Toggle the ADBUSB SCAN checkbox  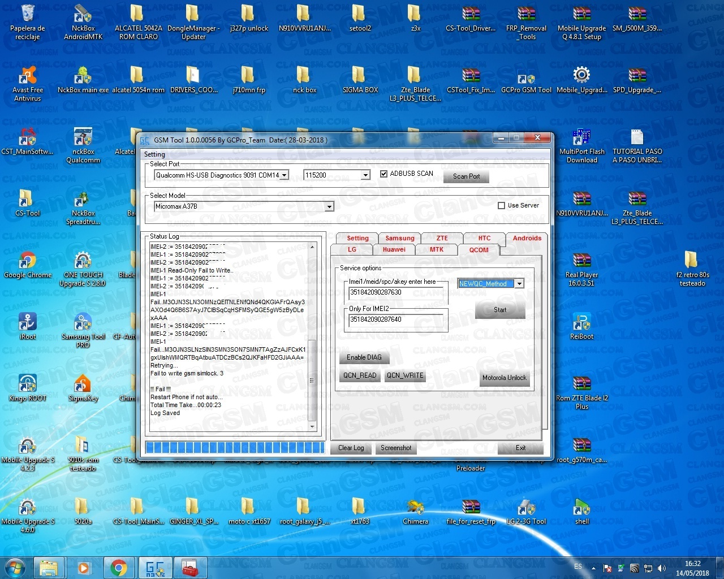(383, 174)
